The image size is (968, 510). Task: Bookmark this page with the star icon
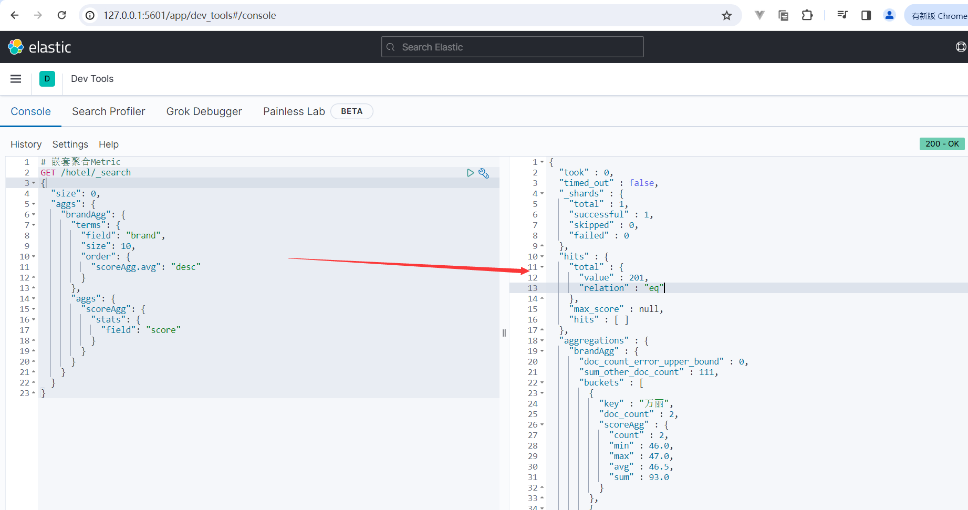tap(726, 16)
